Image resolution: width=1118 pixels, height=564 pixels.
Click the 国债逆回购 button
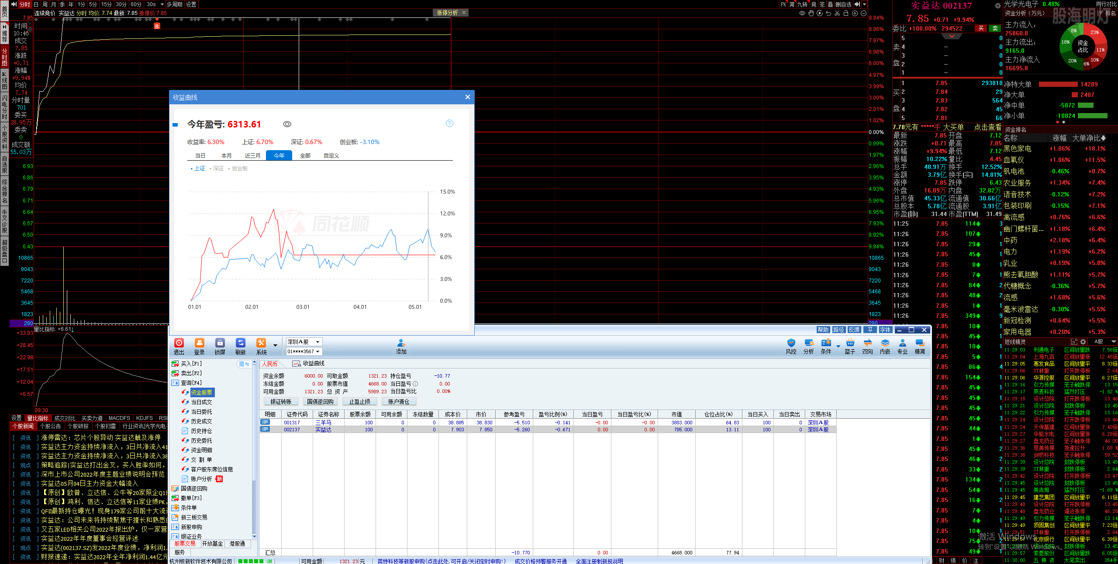(320, 402)
